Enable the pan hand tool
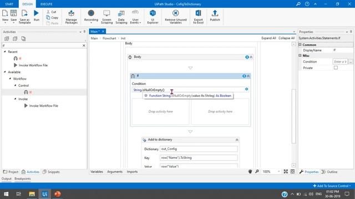This screenshot has width=355, height=199. pyautogui.click(x=250, y=172)
